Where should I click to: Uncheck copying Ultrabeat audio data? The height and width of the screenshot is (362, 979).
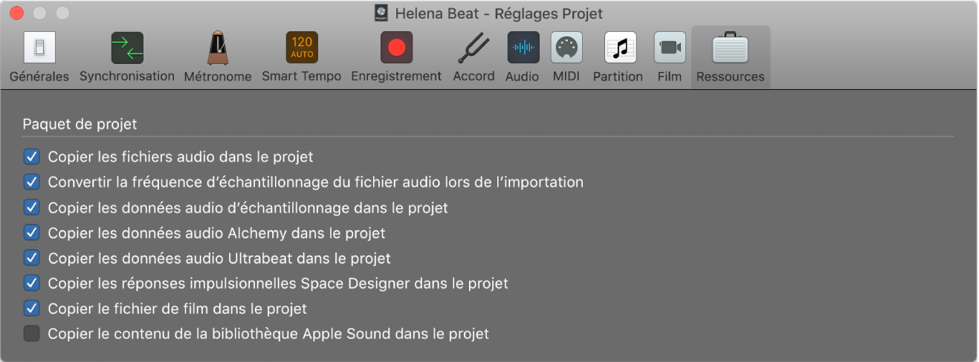[x=31, y=258]
